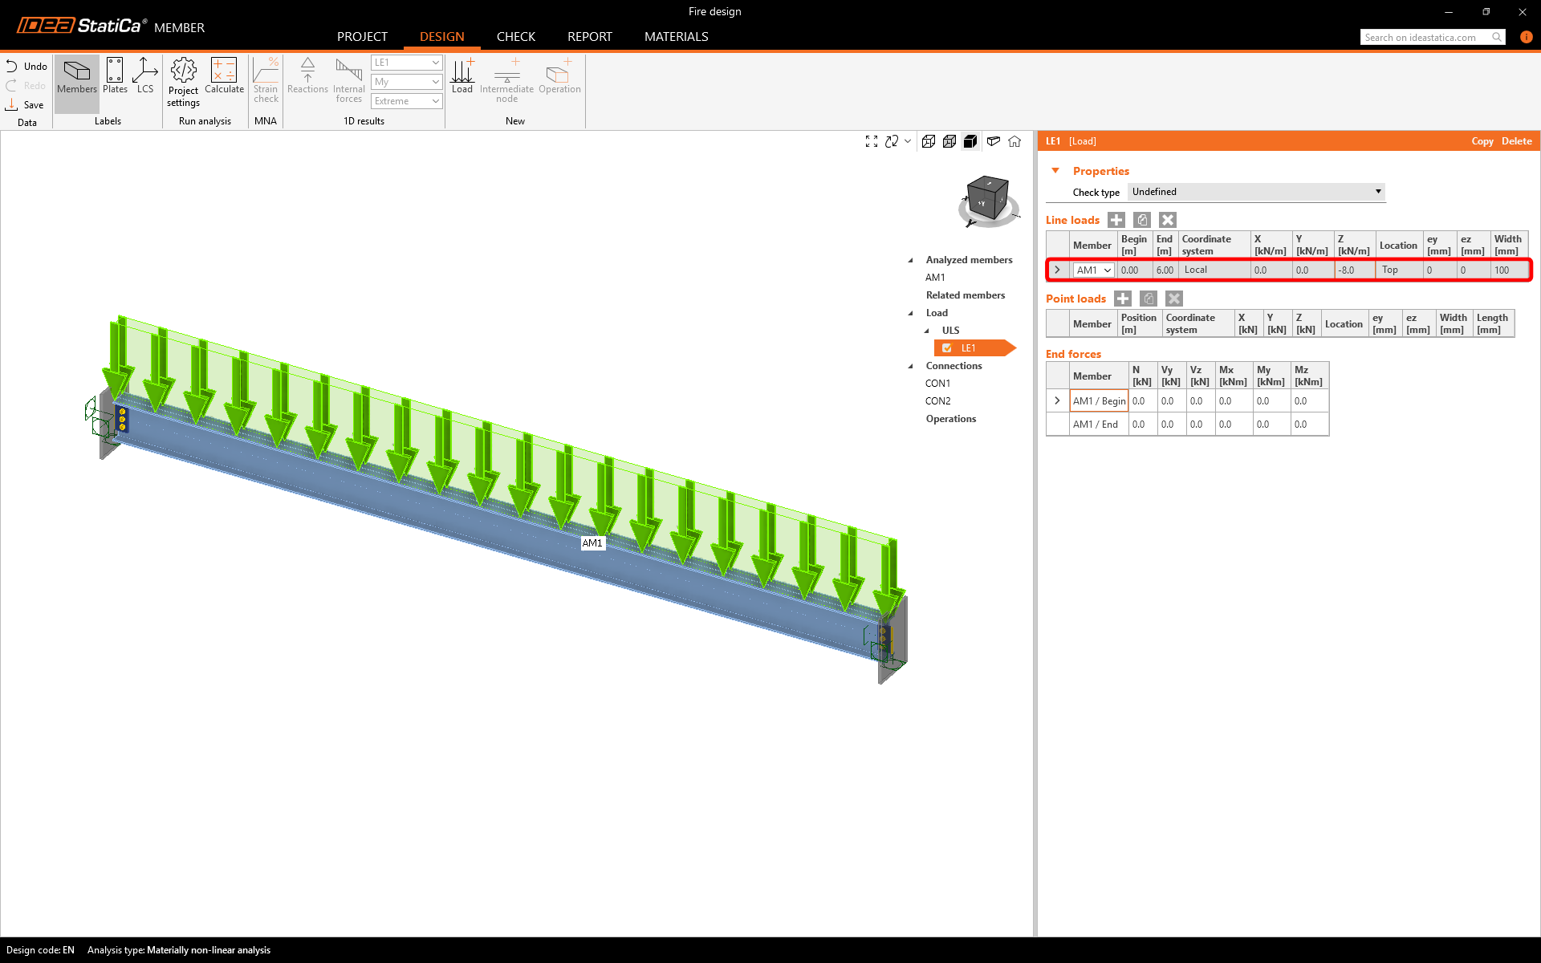Click the home view icon
The width and height of the screenshot is (1541, 963).
(x=1014, y=141)
